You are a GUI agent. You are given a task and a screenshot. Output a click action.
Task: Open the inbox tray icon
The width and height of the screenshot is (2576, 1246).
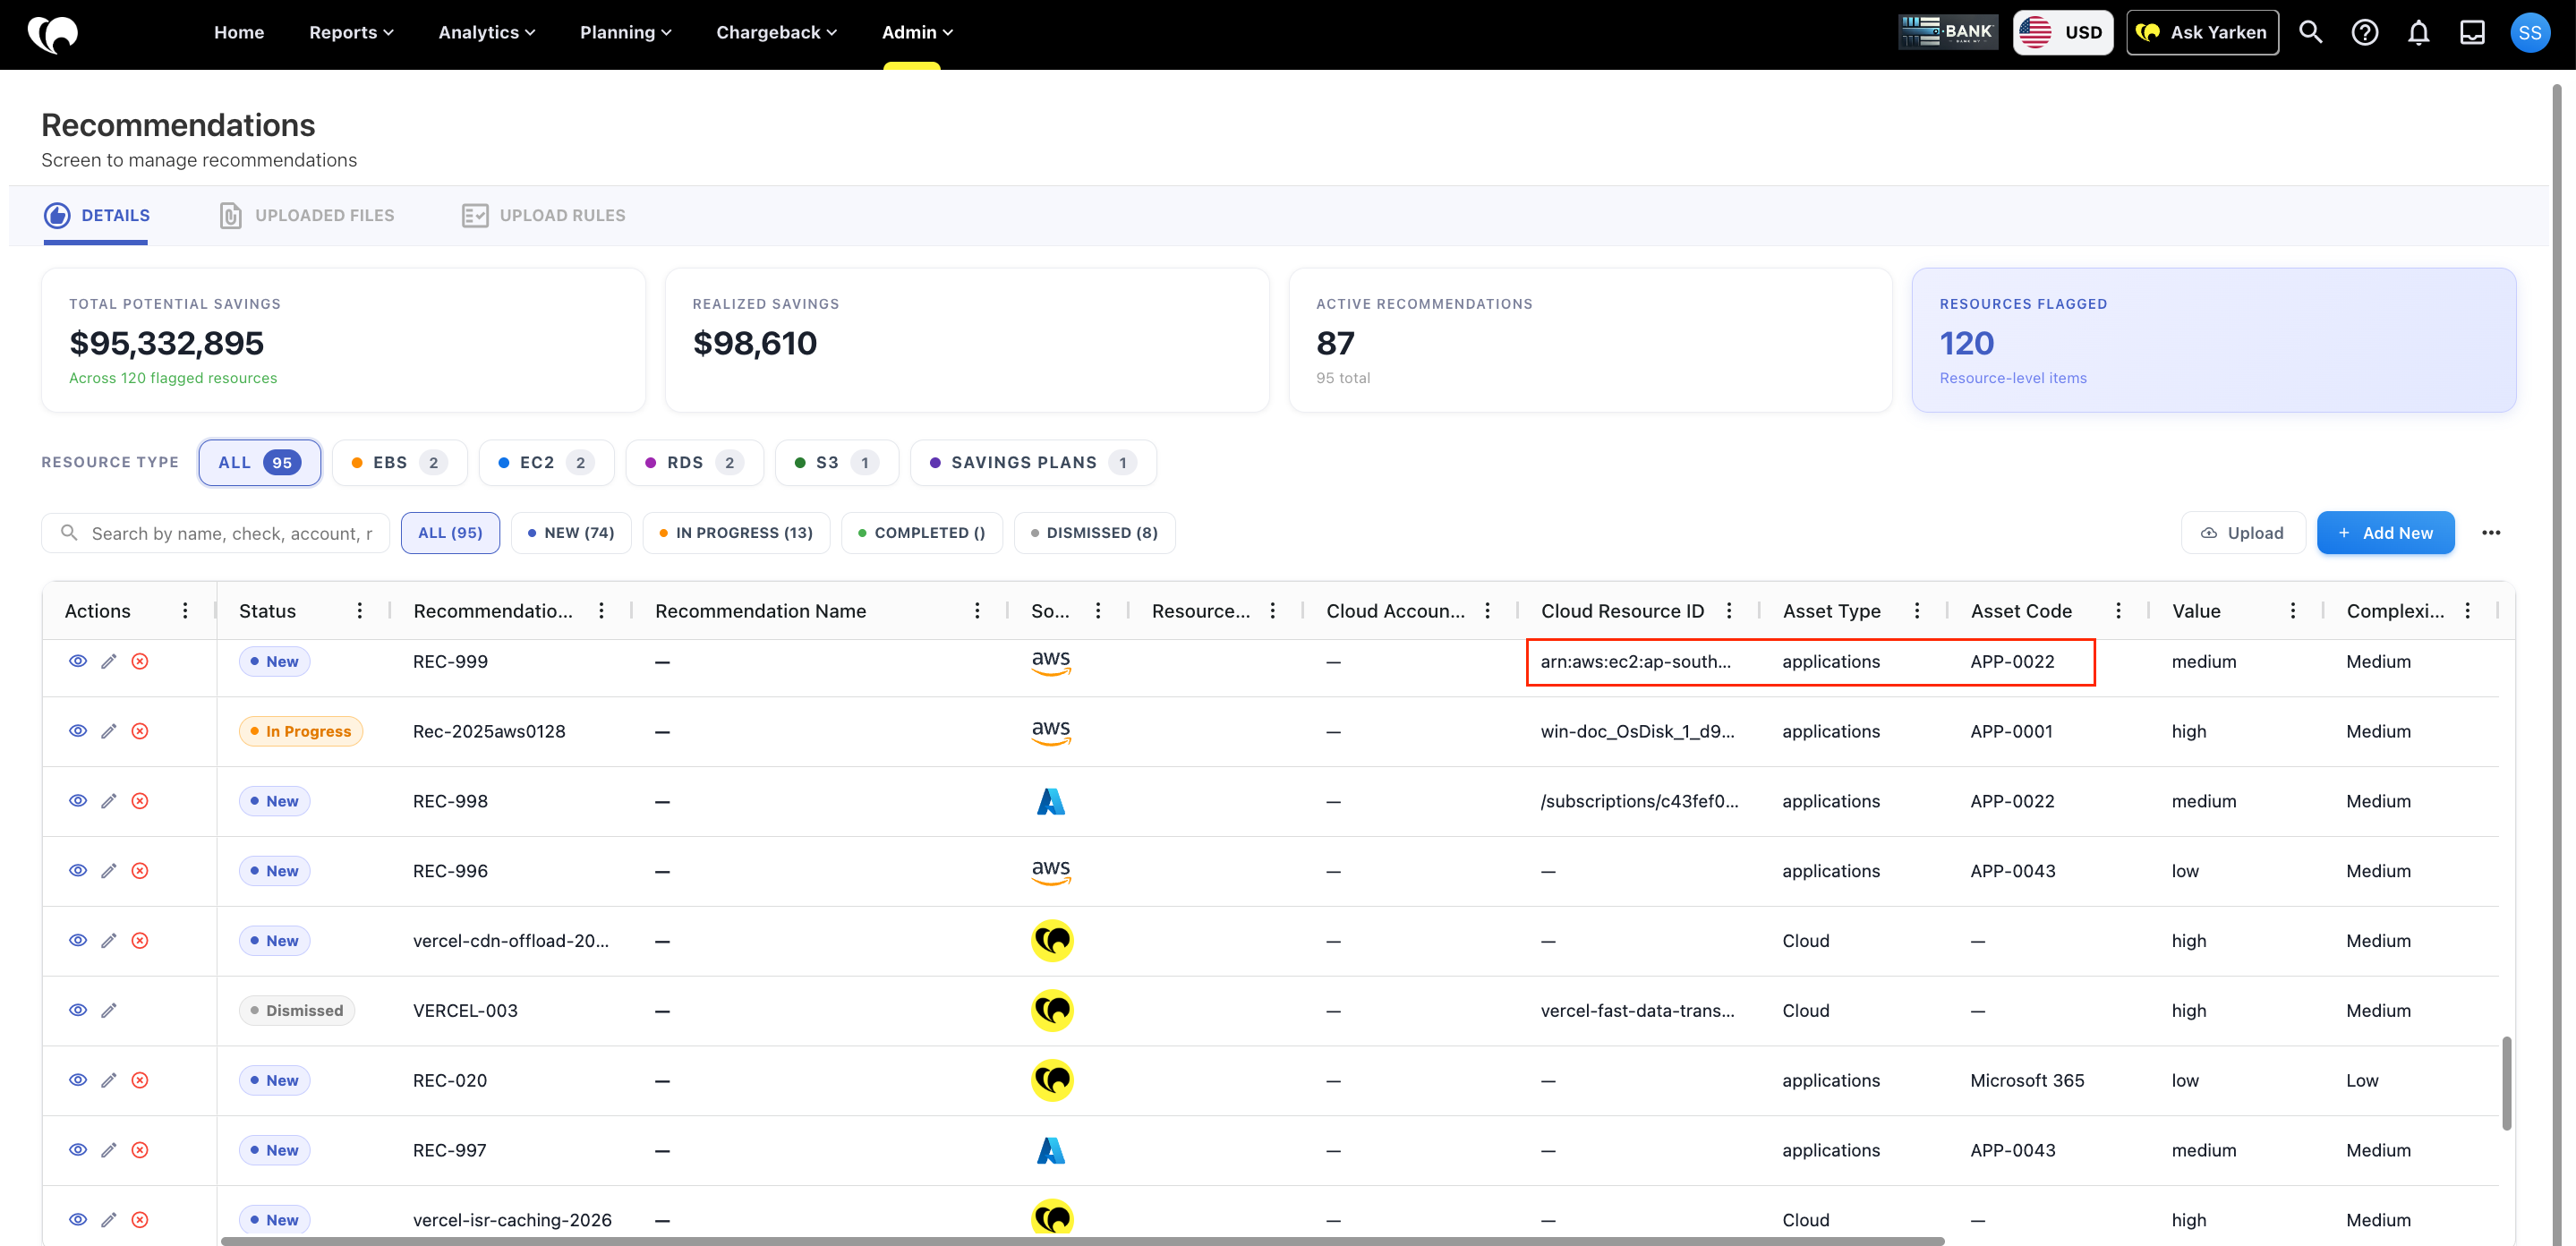(x=2472, y=32)
